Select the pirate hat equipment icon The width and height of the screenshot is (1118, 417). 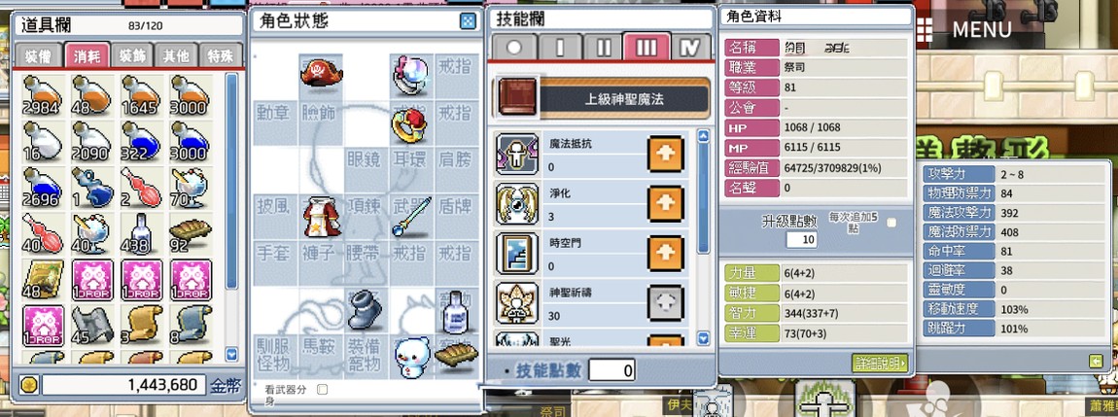(x=321, y=73)
